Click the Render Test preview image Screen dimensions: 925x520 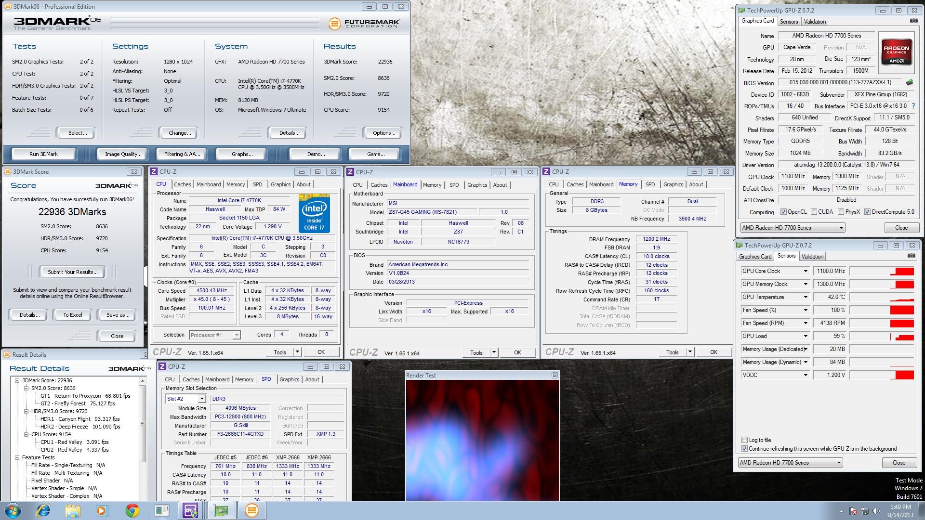[x=482, y=440]
